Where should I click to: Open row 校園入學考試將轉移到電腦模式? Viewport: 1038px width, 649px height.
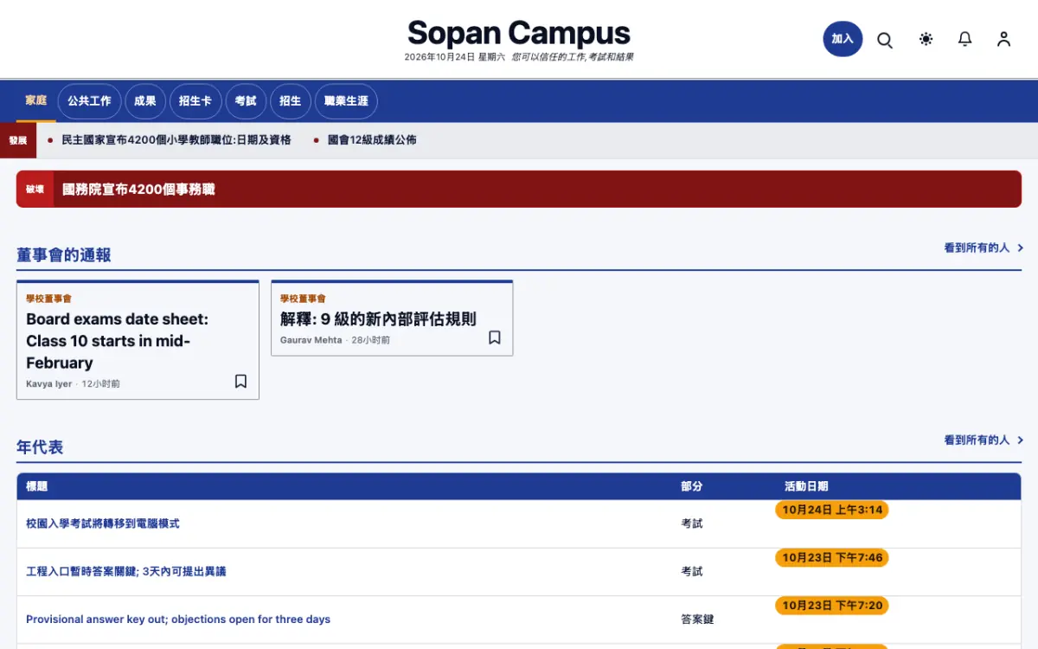[103, 524]
